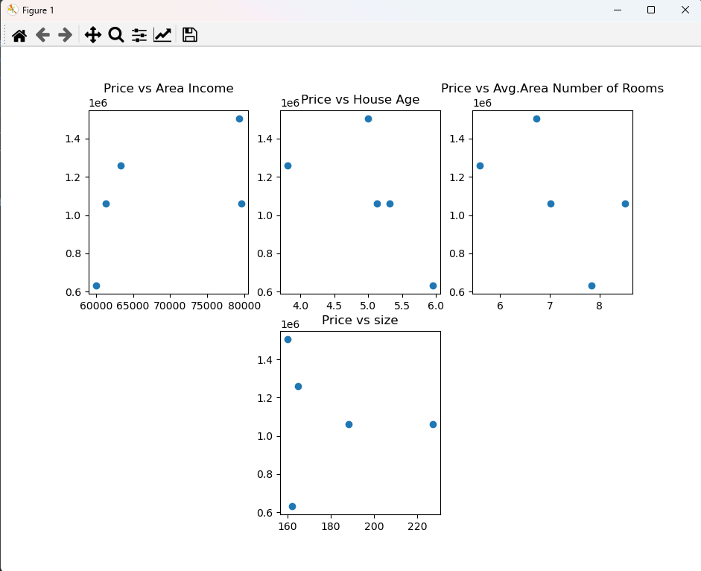Reset the view with the Home icon
Screen dimensions: 701x571
[x=19, y=35]
